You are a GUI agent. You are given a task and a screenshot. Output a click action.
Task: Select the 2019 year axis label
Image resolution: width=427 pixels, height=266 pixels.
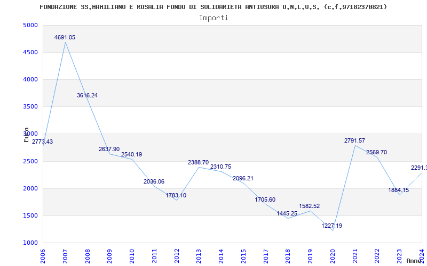click(x=311, y=256)
